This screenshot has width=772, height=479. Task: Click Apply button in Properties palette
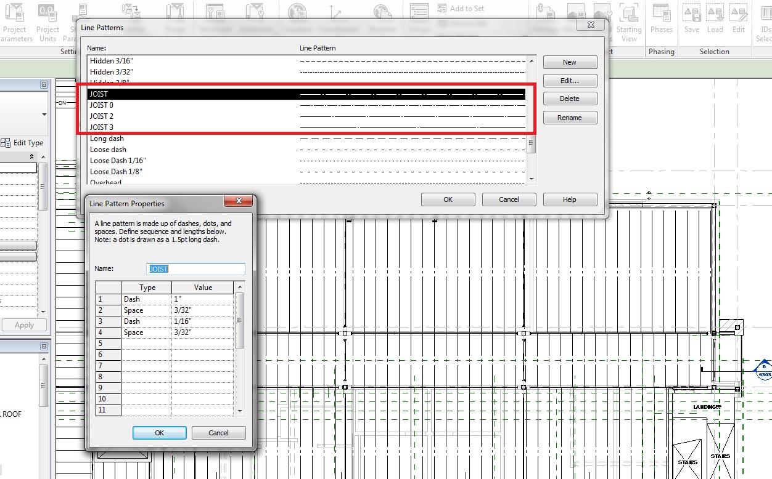pyautogui.click(x=24, y=325)
